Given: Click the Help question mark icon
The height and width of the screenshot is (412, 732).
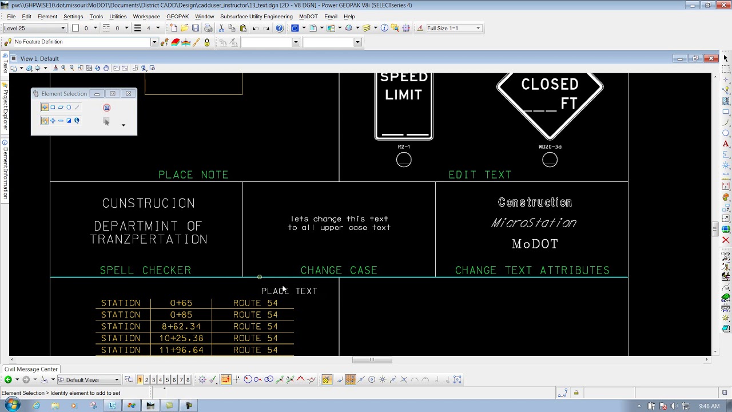Looking at the screenshot, I should pos(279,28).
